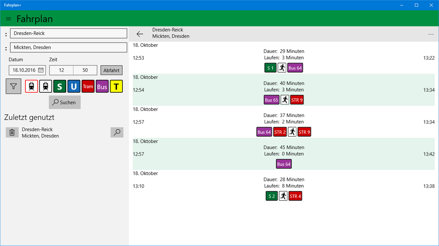The image size is (439, 246).
Task: Open the three-dots more options menu
Action: [431, 34]
